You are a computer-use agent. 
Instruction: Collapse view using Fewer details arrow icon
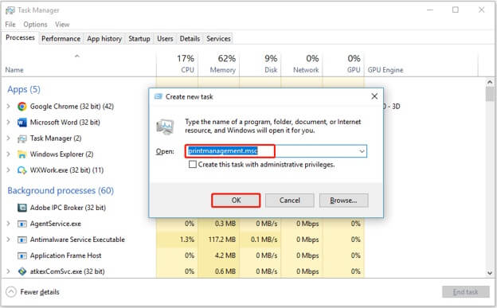(11, 292)
